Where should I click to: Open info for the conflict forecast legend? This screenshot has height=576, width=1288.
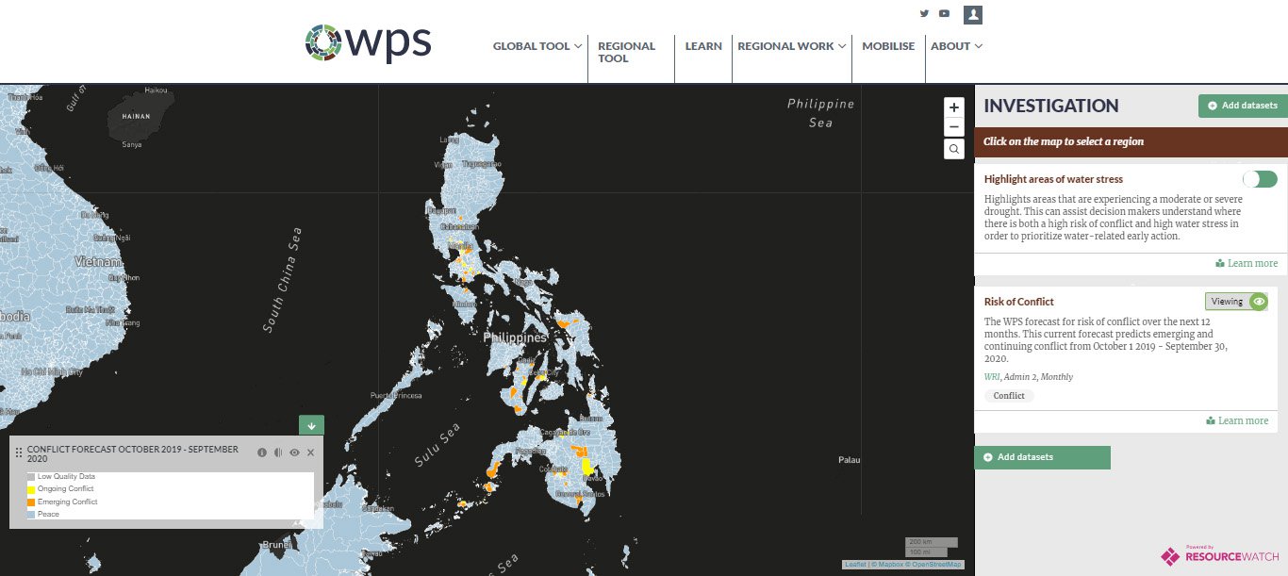coord(262,452)
